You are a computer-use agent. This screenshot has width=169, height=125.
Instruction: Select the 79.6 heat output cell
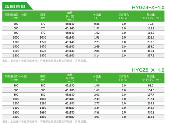151,24
